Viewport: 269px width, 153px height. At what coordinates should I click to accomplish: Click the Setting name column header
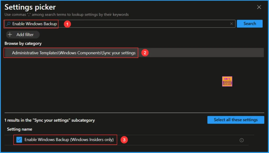(x=19, y=129)
